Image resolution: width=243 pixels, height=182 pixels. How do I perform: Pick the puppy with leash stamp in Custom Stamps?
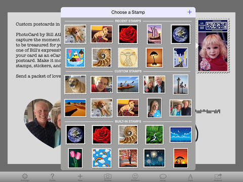[x=128, y=108]
